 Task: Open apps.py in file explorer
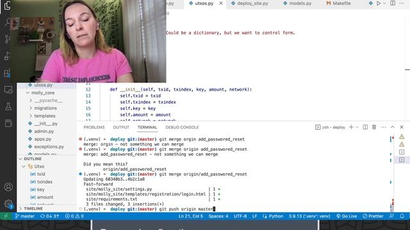coord(47,139)
